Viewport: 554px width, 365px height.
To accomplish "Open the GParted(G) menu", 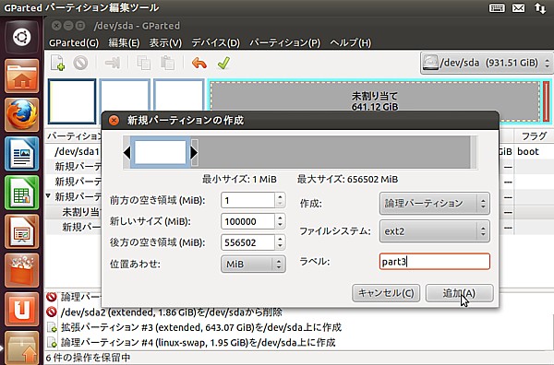I will (x=74, y=42).
